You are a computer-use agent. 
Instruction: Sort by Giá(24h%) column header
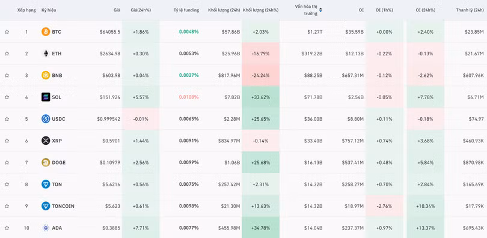coord(141,10)
